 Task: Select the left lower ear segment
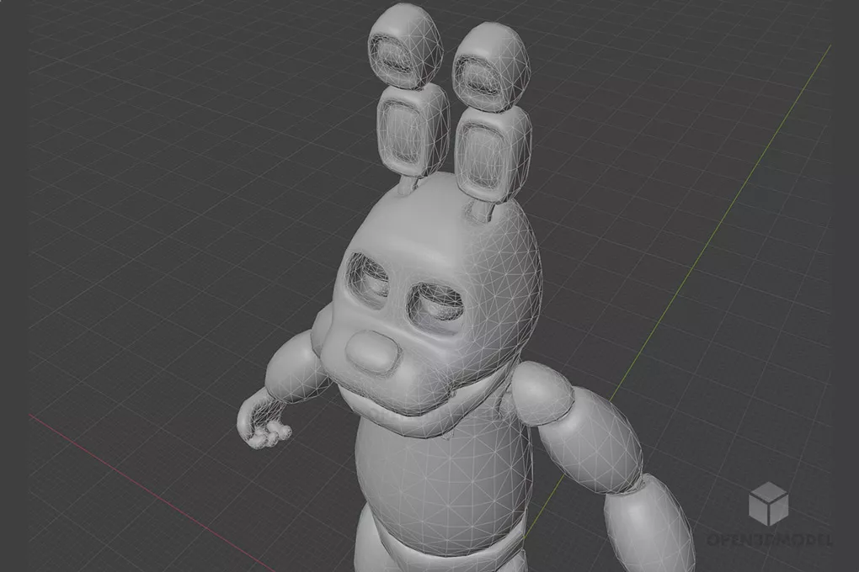coord(413,130)
